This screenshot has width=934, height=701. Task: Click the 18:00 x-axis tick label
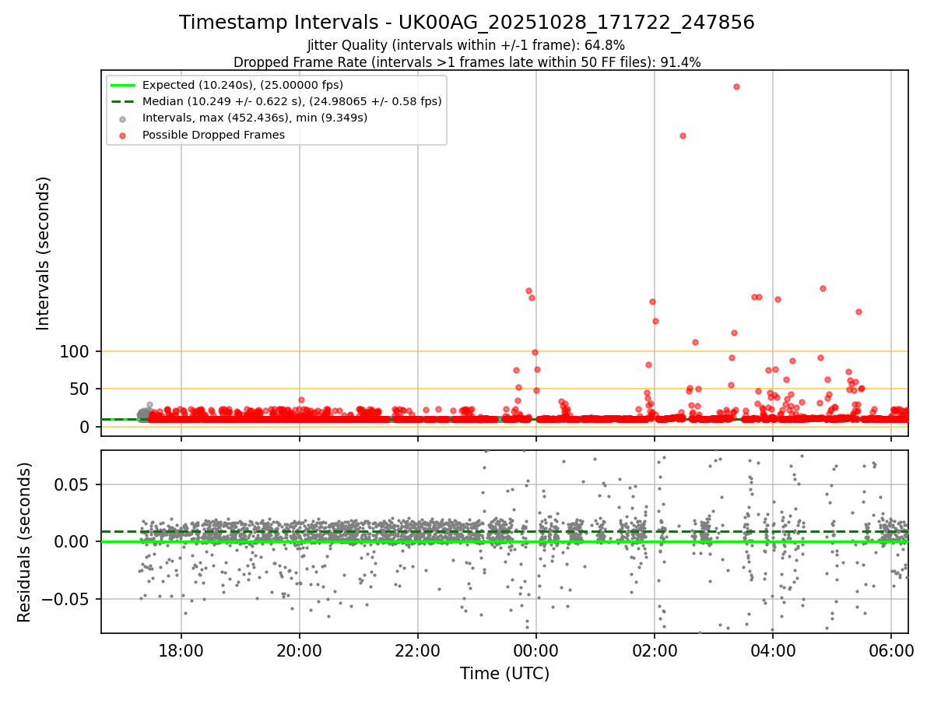pos(181,650)
